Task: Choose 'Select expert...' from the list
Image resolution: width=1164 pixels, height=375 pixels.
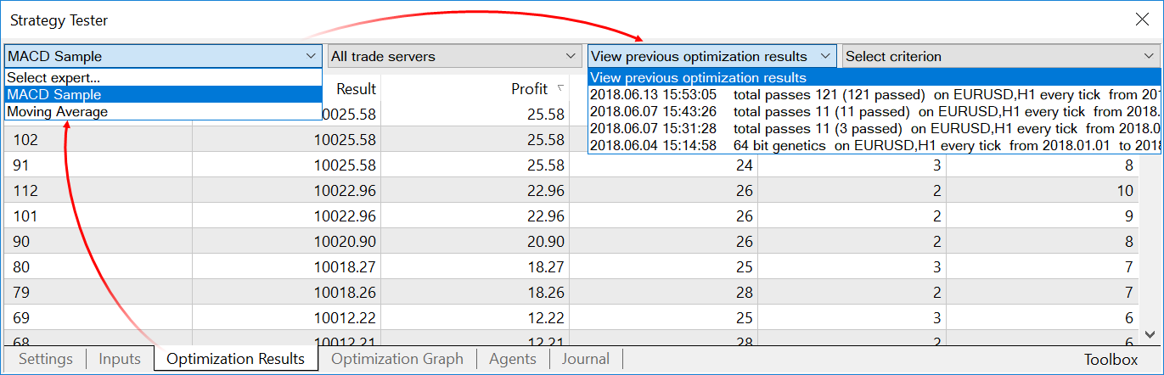Action: point(162,77)
